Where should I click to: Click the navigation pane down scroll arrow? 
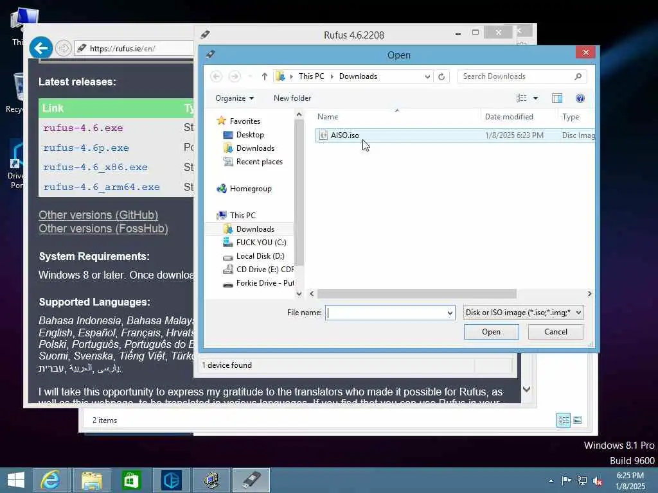click(299, 294)
